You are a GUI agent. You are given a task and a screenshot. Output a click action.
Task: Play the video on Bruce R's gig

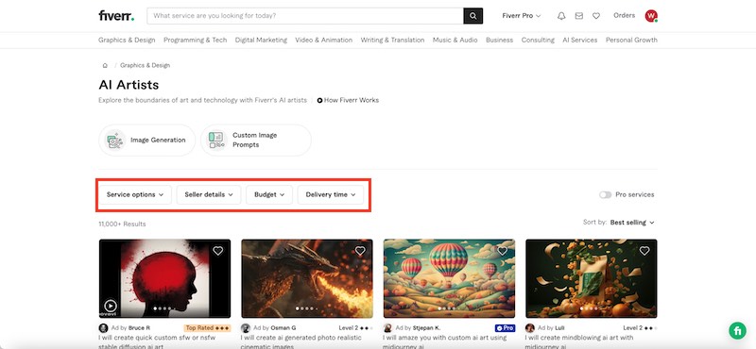tap(111, 306)
